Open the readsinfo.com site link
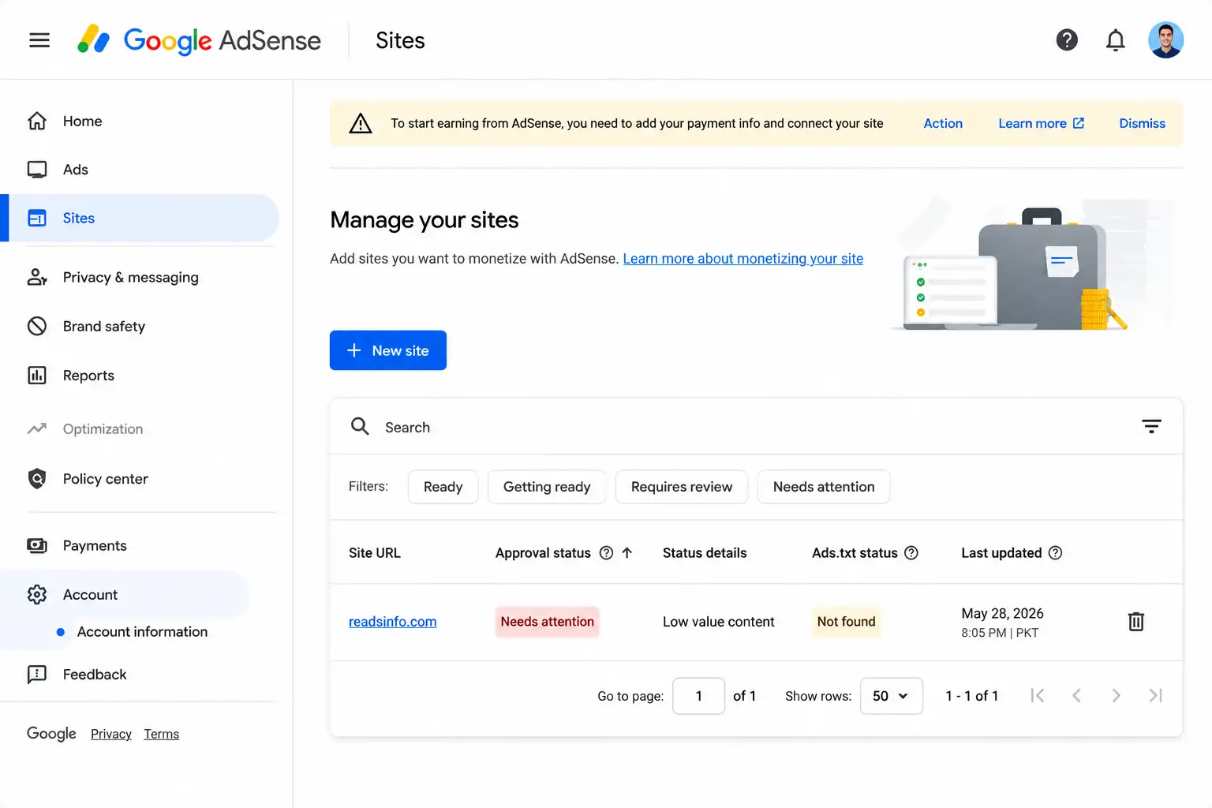Viewport: 1212px width, 808px height. [392, 622]
